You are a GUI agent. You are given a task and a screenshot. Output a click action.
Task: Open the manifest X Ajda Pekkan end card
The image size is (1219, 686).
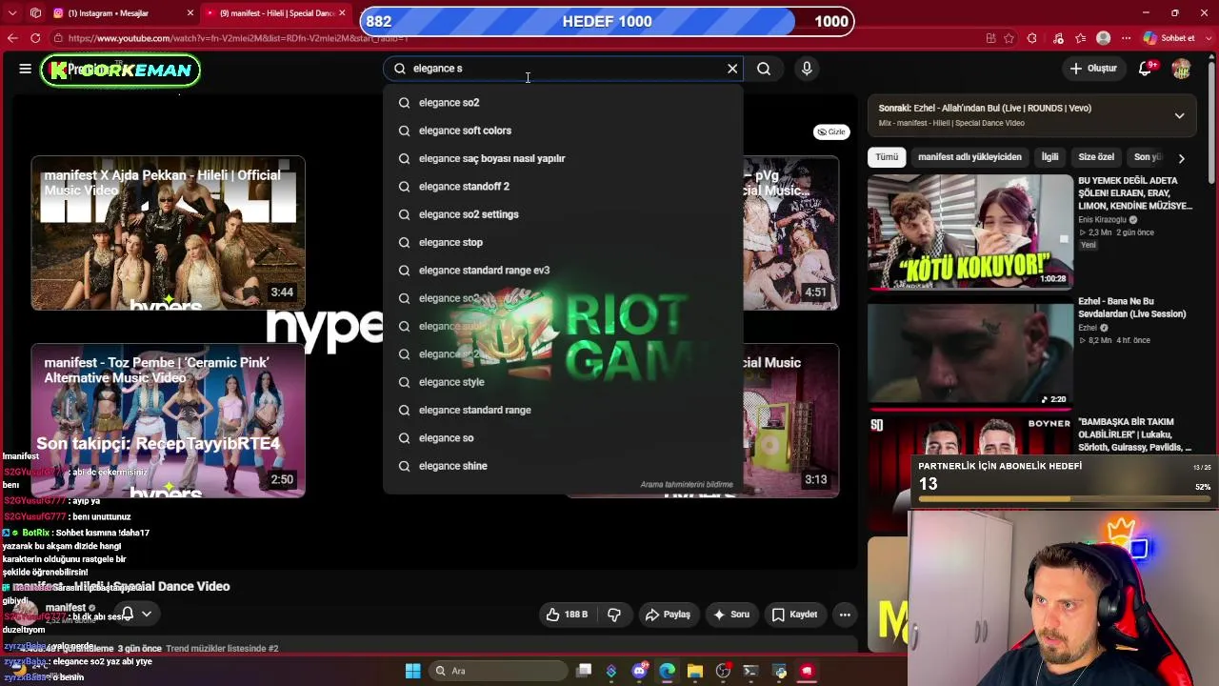pyautogui.click(x=168, y=233)
